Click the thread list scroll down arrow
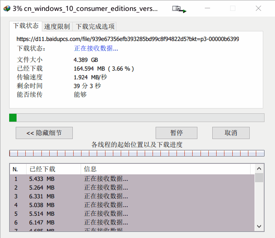Viewport: 275px width, 238px height. point(259,226)
